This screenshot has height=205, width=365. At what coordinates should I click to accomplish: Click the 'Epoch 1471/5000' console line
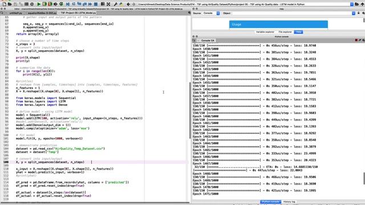(x=205, y=194)
